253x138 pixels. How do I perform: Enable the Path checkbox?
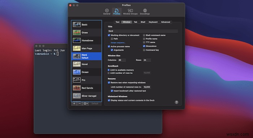pyautogui.click(x=112, y=39)
